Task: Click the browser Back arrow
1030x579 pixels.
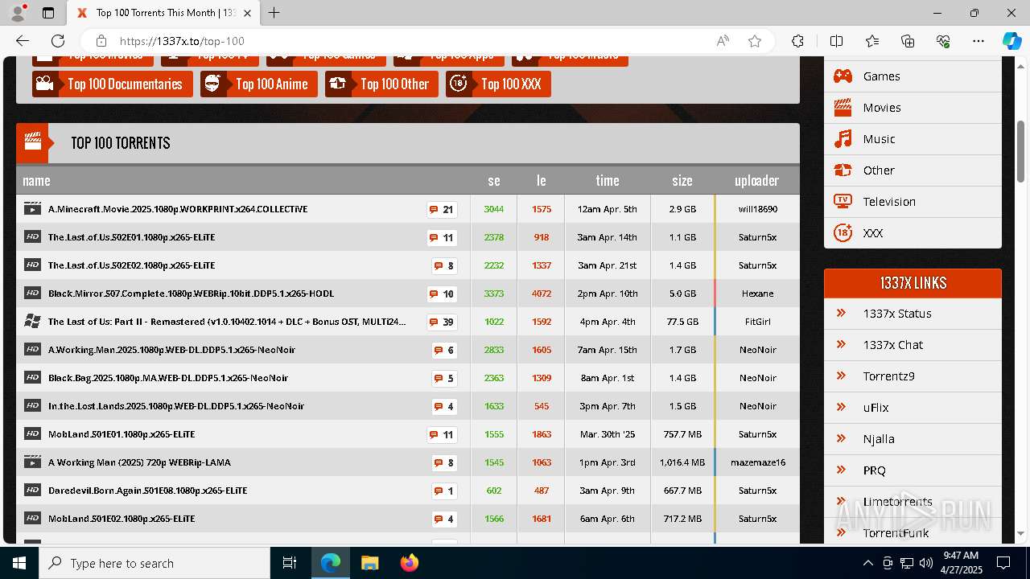Action: [23, 41]
